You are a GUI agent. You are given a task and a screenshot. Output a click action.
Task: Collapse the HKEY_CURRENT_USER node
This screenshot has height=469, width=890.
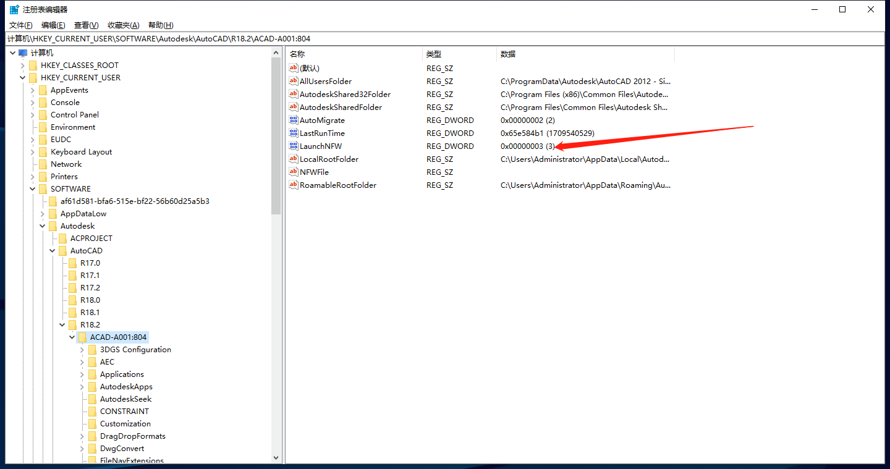(x=23, y=78)
